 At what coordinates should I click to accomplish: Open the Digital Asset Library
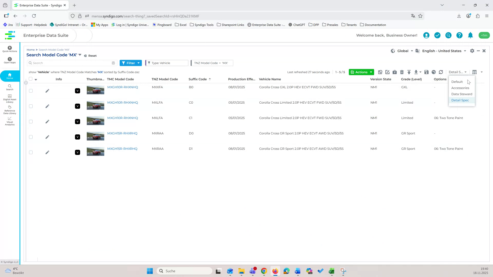pos(10,98)
